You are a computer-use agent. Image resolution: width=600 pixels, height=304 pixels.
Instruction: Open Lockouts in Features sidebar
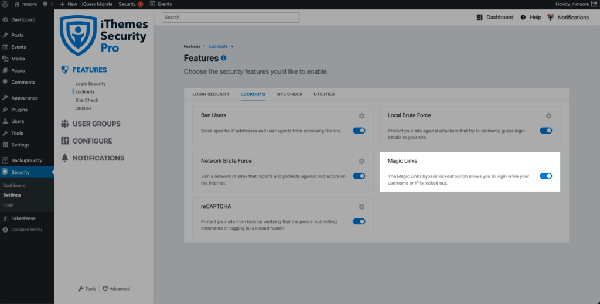84,92
